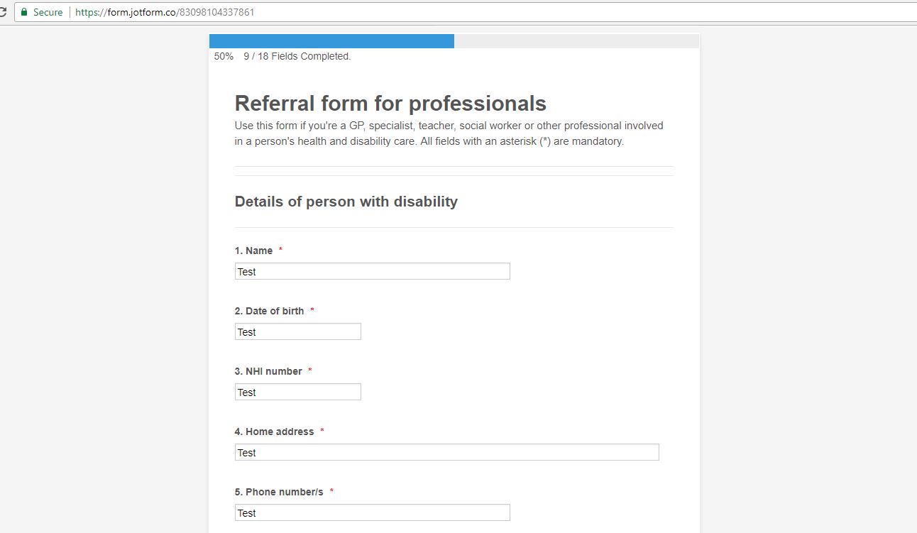
Task: Select the Phone number/s text box
Action: 372,512
